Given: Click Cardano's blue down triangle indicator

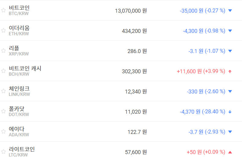Looking at the screenshot, I should tap(230, 132).
